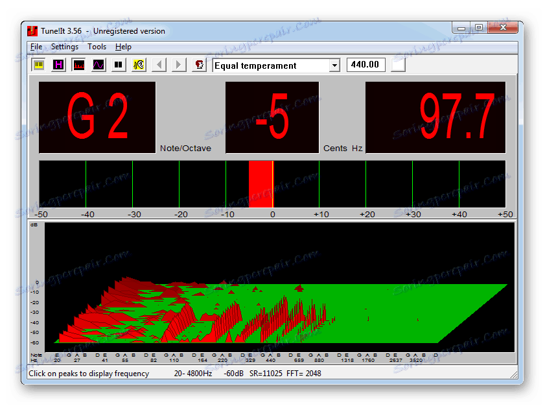The width and height of the screenshot is (545, 406).
Task: Click the yellow ear listening icon
Action: (139, 65)
